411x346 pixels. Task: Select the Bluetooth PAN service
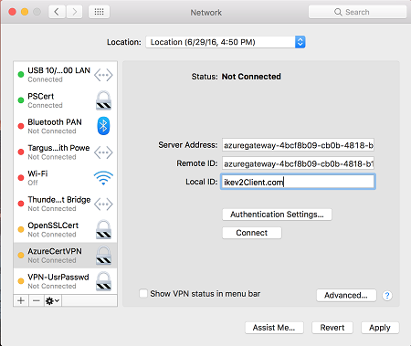66,126
